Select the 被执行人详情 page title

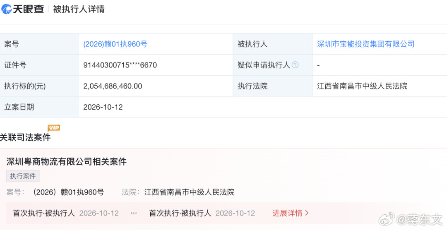pyautogui.click(x=79, y=9)
